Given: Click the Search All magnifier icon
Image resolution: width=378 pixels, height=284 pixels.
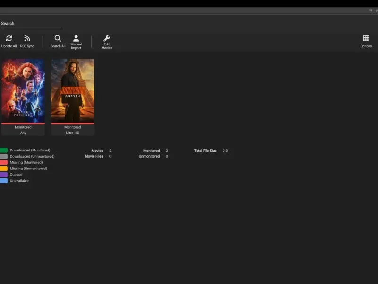Looking at the screenshot, I should click(x=58, y=38).
